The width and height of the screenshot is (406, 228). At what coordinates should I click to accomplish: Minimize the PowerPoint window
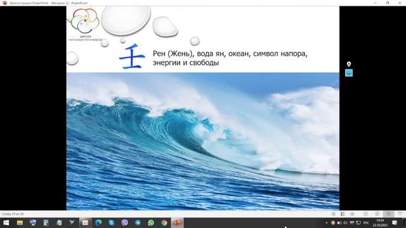click(376, 3)
